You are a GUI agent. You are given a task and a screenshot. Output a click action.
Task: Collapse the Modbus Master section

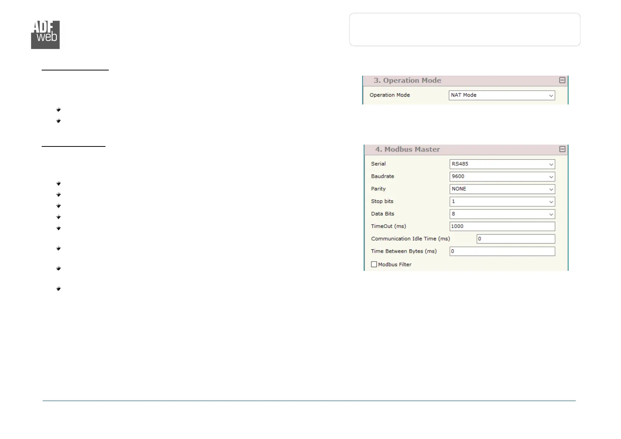click(x=562, y=149)
